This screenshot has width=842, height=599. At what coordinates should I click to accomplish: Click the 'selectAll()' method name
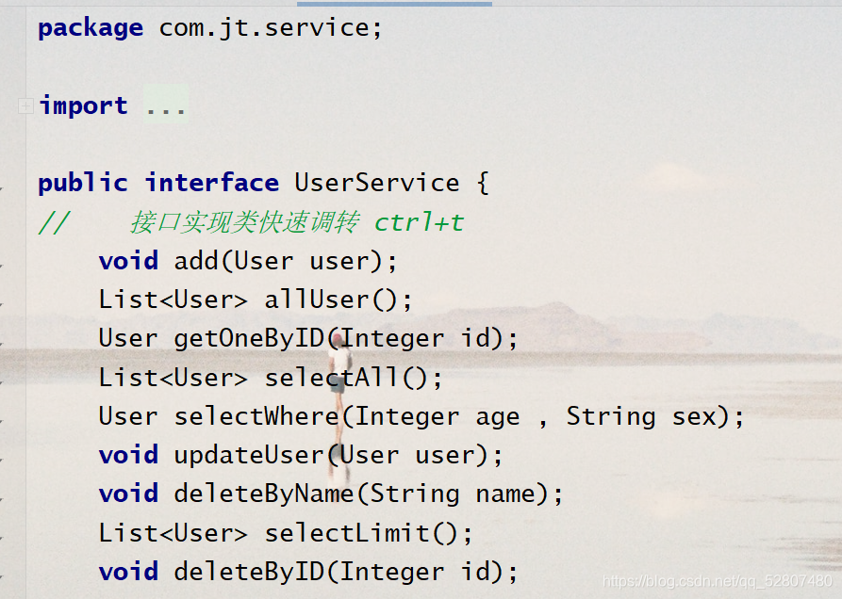coord(346,378)
